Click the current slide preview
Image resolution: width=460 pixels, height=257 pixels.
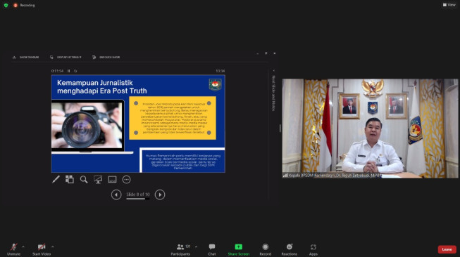(x=138, y=124)
